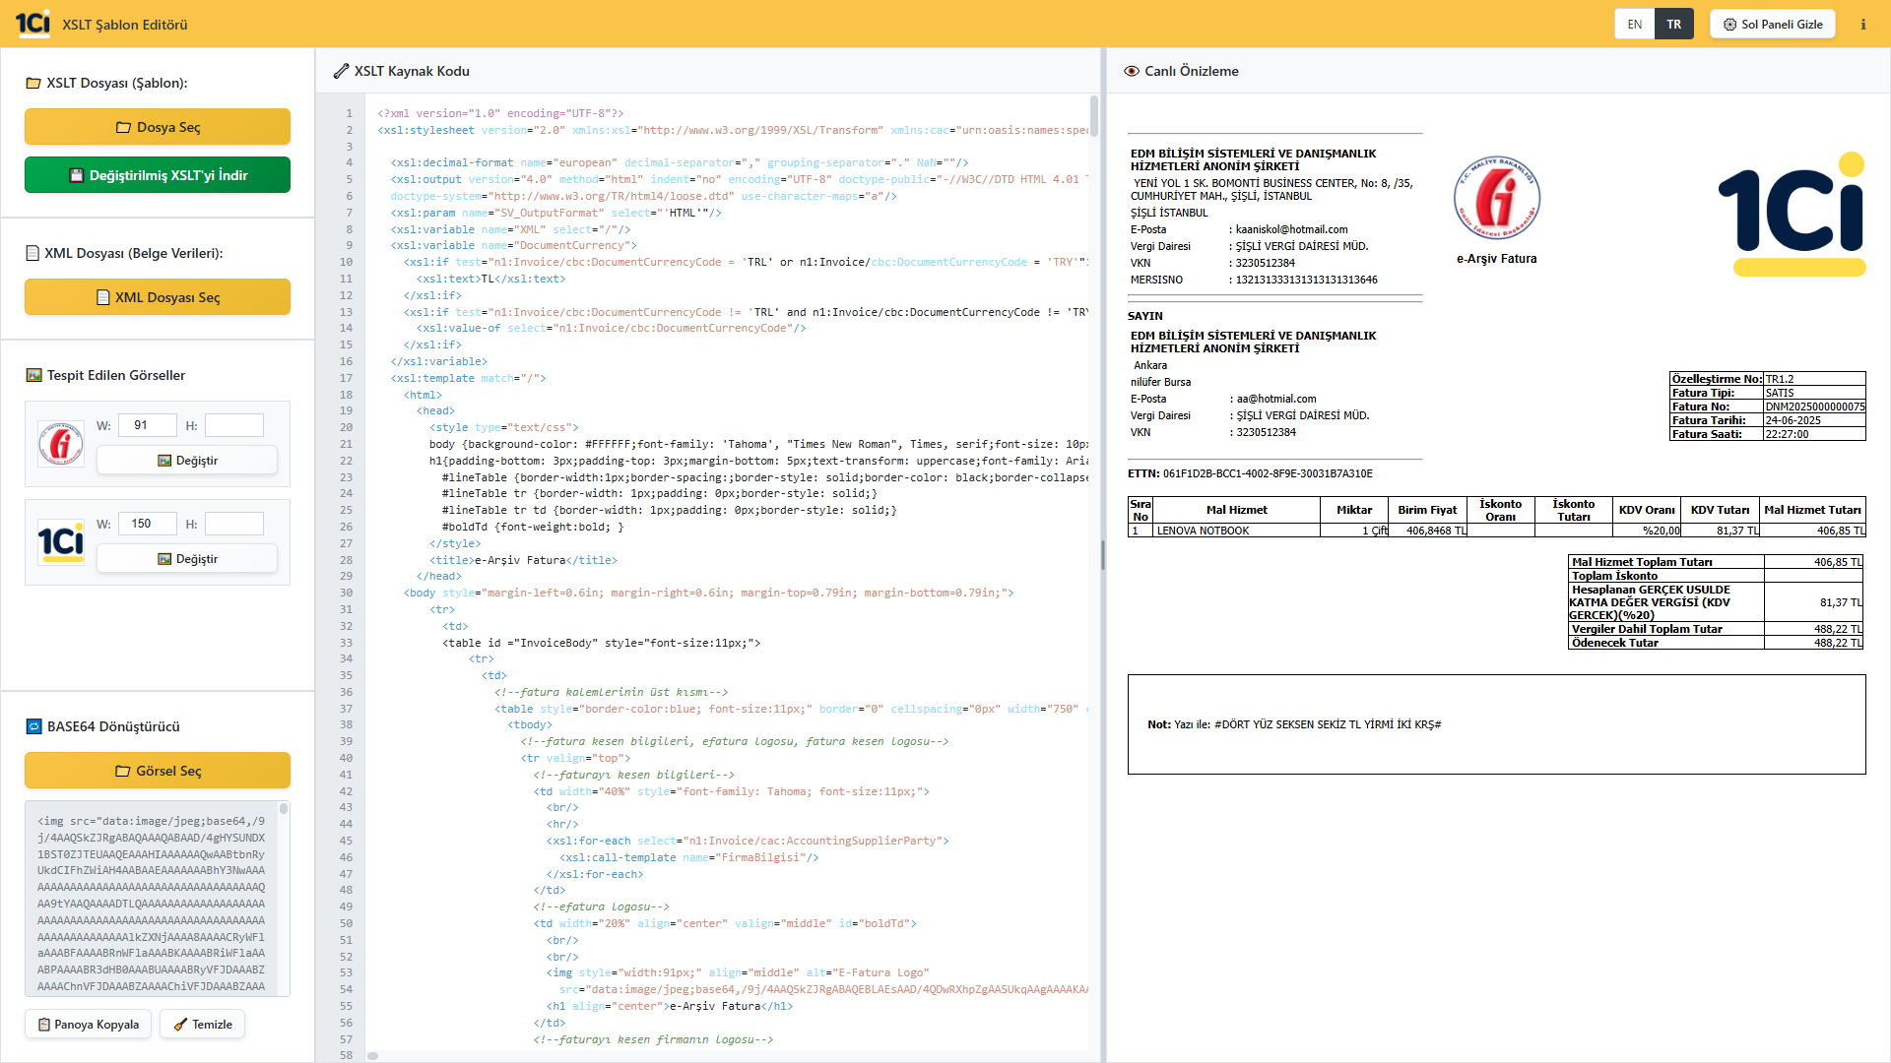Click the title e-Arşiv Fatura code line
The height and width of the screenshot is (1063, 1891).
[x=523, y=560]
